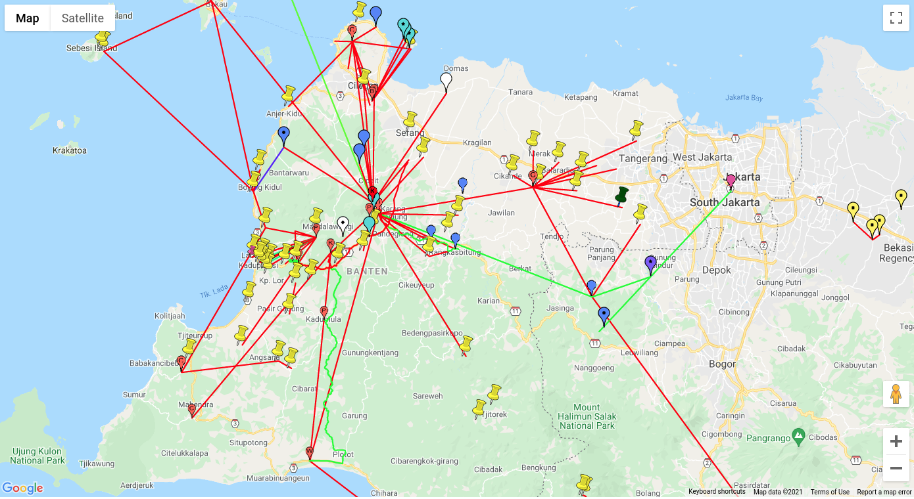Click pink marker at Jakarta
This screenshot has width=914, height=499.
coord(731,183)
